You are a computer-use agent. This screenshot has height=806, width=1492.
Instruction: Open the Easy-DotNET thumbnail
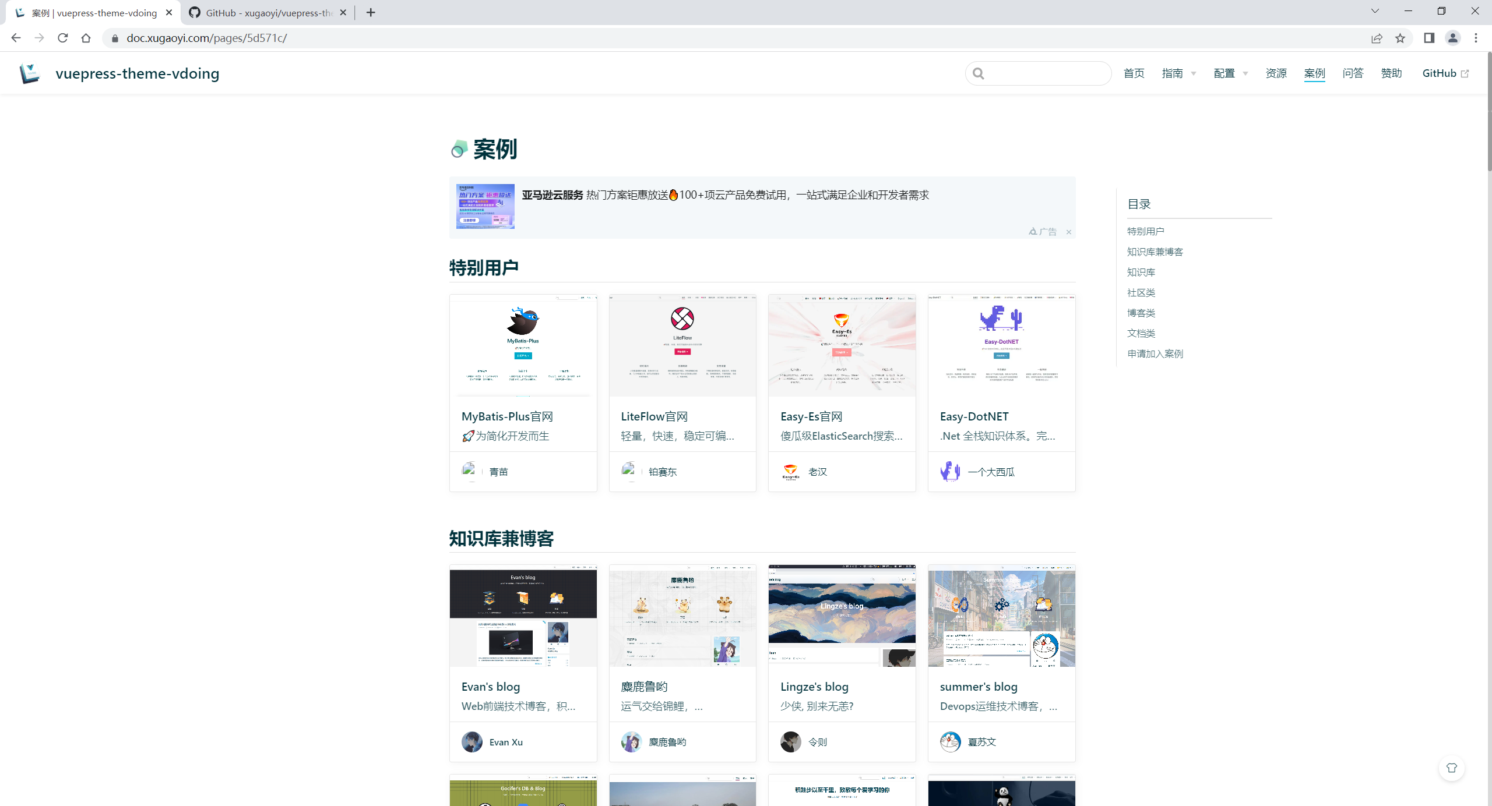[x=1001, y=345]
